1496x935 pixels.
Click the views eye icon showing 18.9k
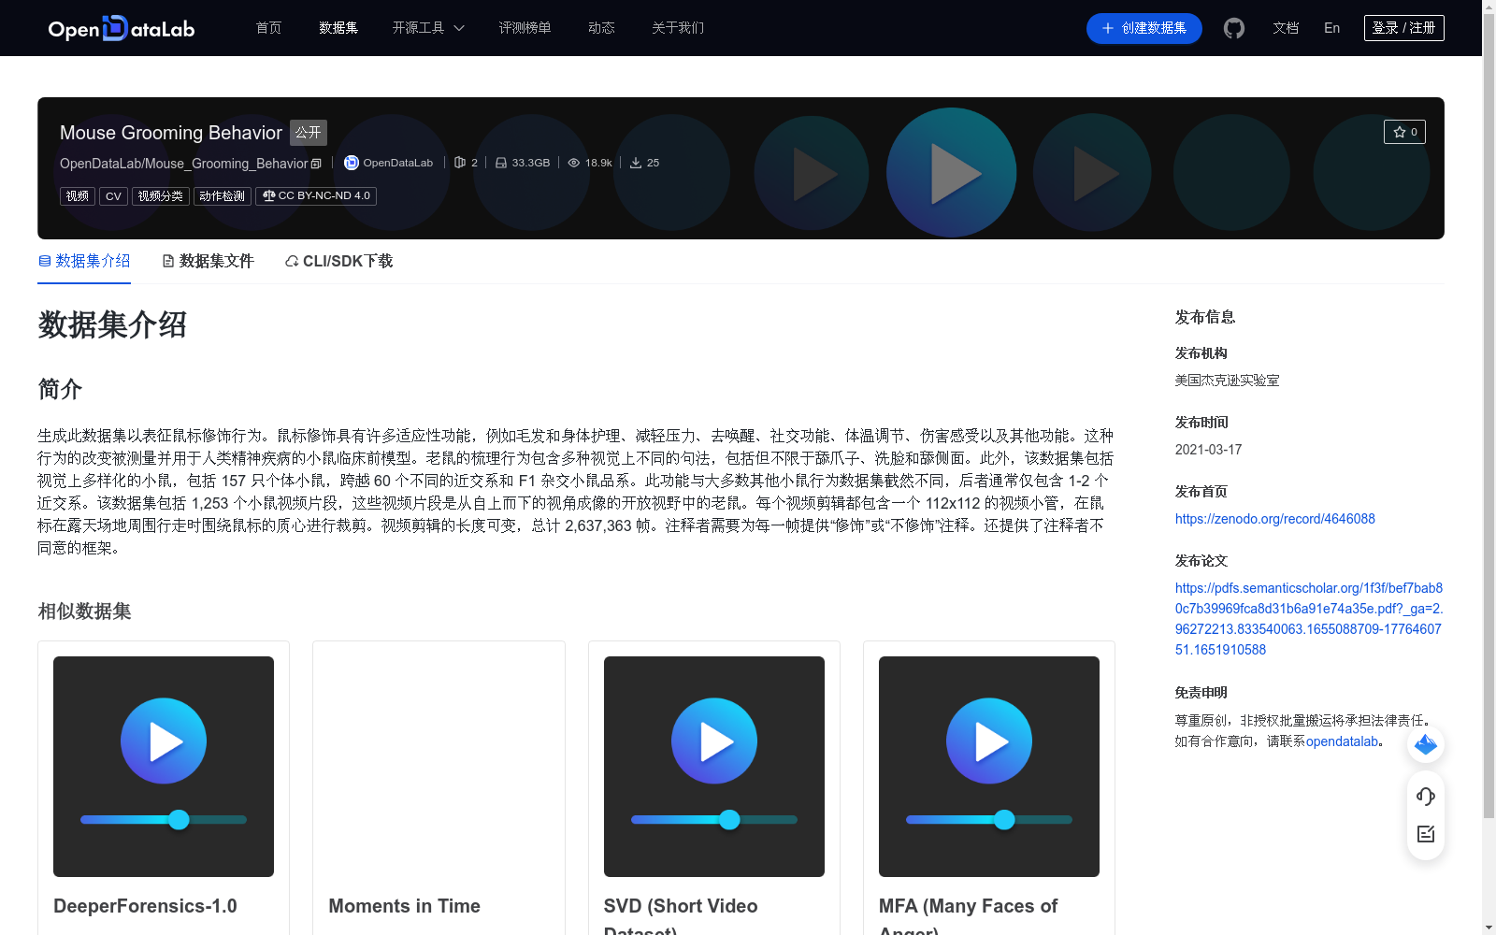tap(574, 163)
